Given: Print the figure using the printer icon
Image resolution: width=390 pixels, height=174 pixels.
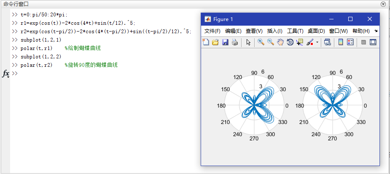Looking at the screenshot, I should (x=235, y=42).
